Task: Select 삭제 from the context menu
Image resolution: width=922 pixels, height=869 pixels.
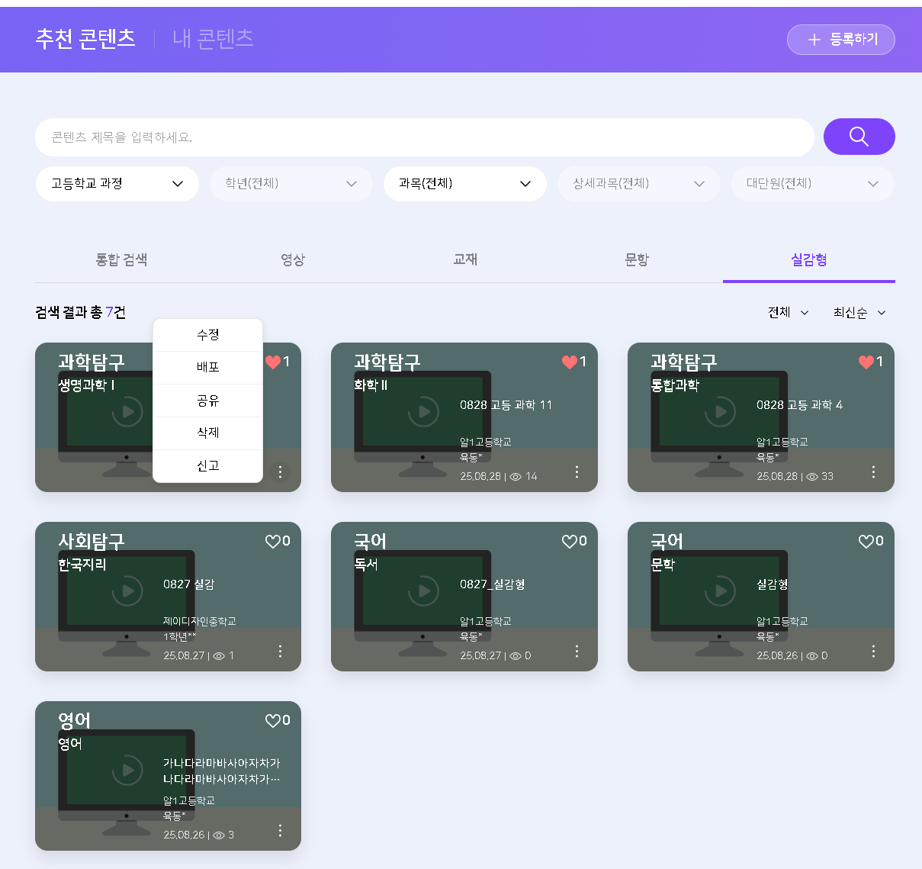Action: point(207,433)
